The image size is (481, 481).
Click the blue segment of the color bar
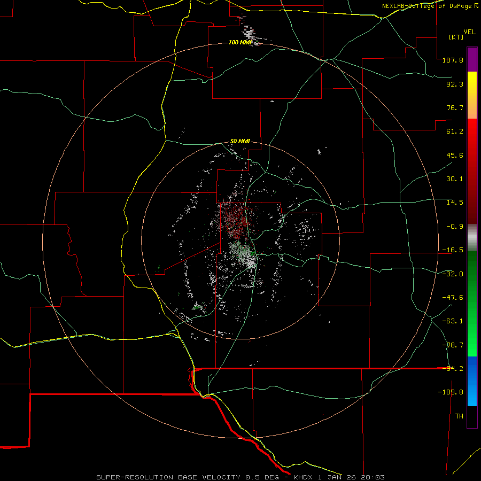[x=472, y=381]
